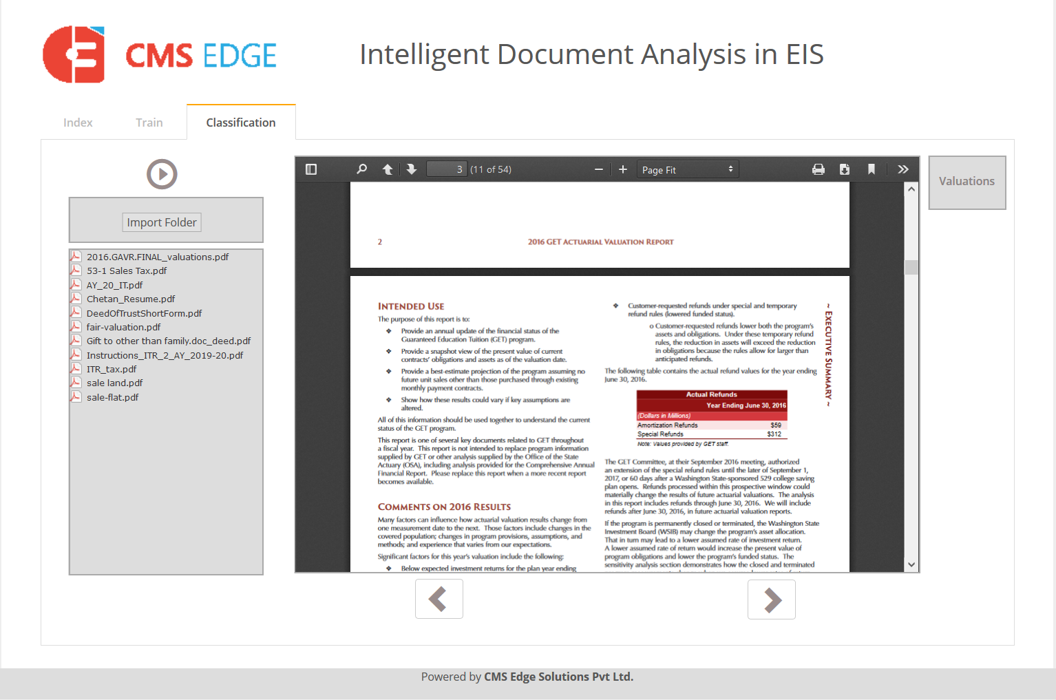Click the Import Folder button
This screenshot has height=700, width=1056.
pos(162,222)
